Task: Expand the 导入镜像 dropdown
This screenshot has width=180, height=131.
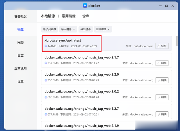Action: point(68,29)
